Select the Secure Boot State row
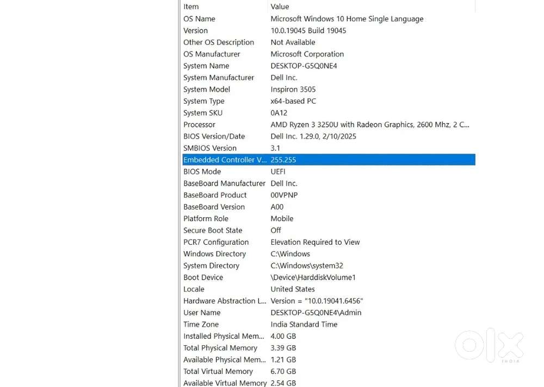The image size is (544, 387). click(329, 231)
